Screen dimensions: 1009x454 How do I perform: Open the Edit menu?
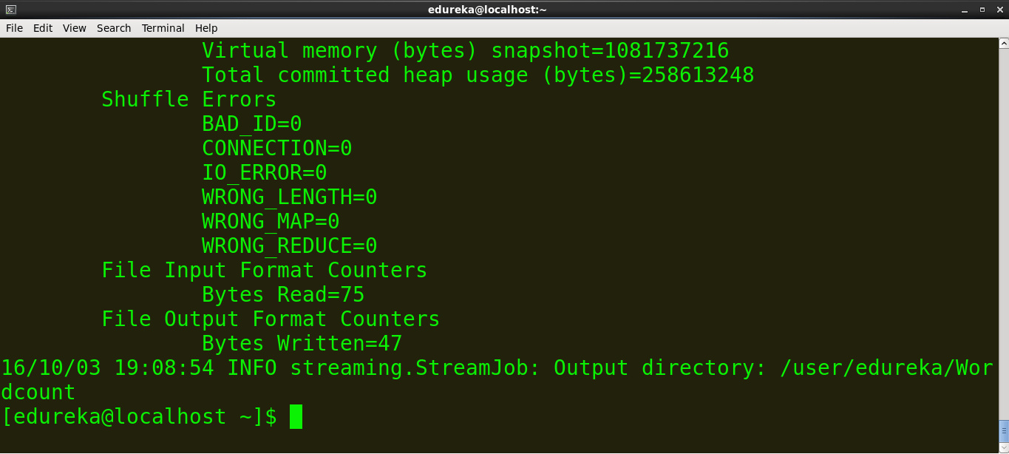pyautogui.click(x=42, y=28)
